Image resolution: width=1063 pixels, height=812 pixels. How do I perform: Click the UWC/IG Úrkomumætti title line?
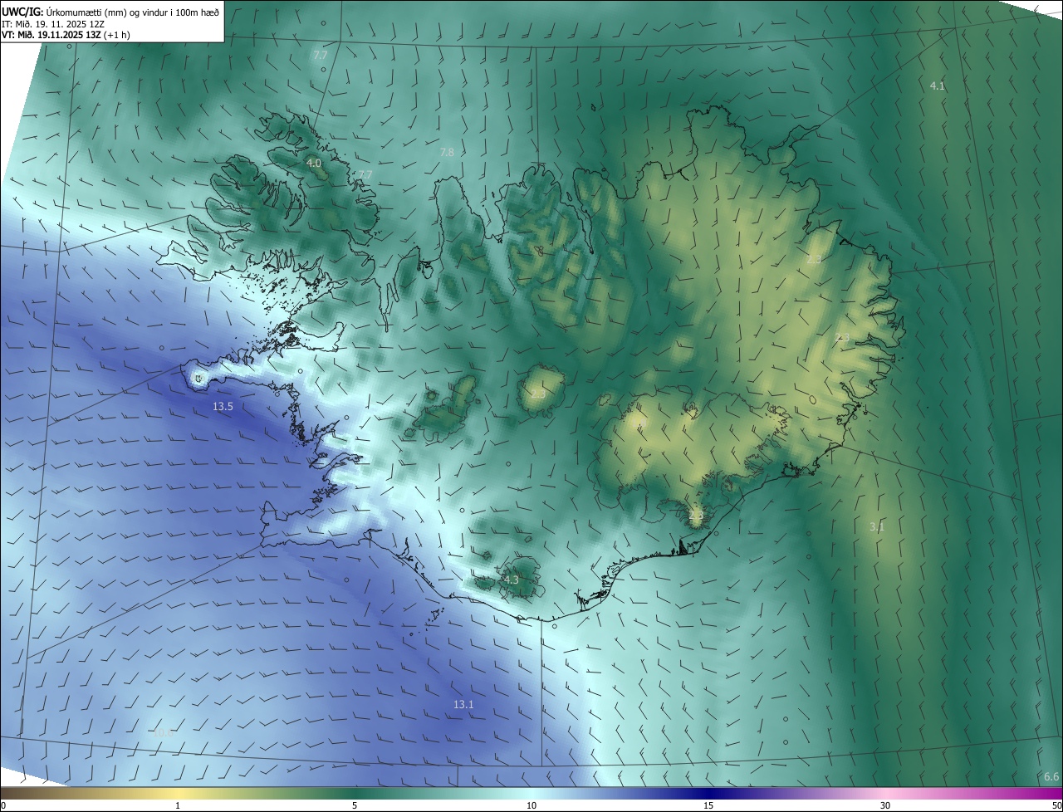(x=110, y=11)
